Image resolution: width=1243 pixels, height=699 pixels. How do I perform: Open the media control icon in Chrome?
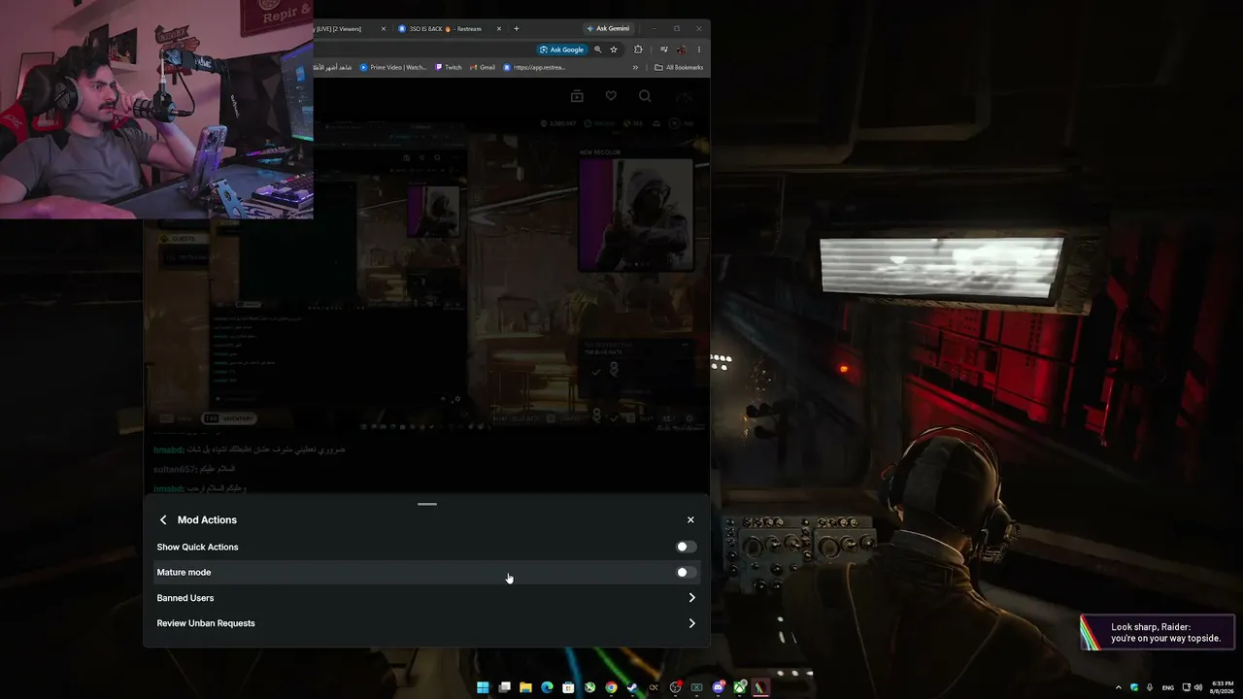pyautogui.click(x=663, y=50)
